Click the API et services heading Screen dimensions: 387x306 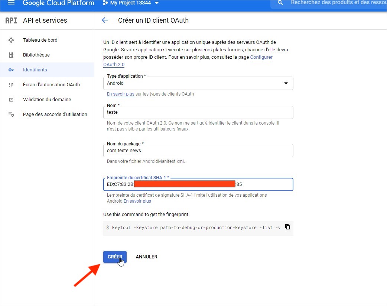click(45, 20)
